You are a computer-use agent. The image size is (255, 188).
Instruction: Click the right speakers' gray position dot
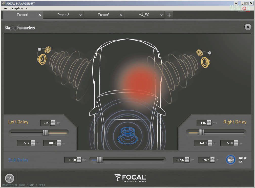pyautogui.click(x=210, y=53)
